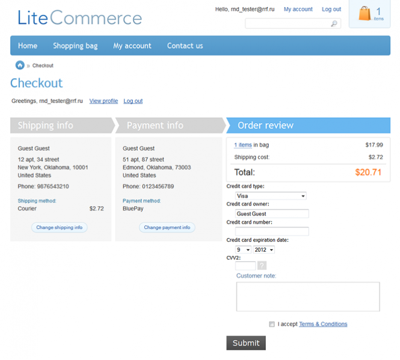This screenshot has width=400, height=360.
Task: Click Log out link beside View profile
Action: click(133, 101)
